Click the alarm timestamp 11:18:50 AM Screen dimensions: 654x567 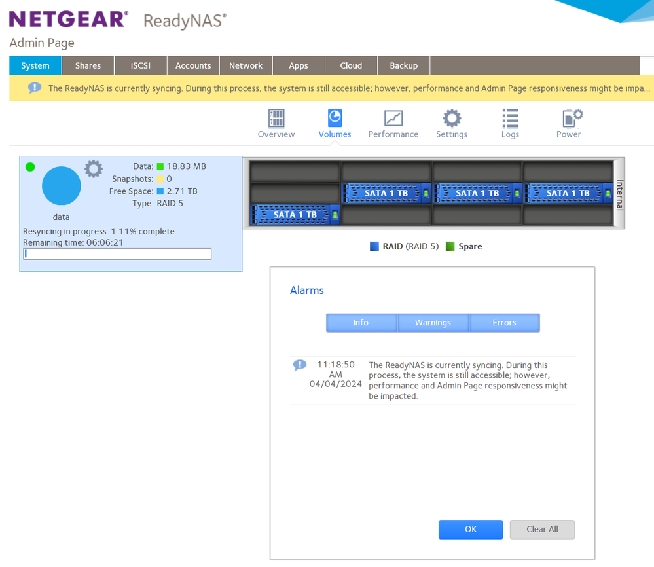pyautogui.click(x=336, y=375)
